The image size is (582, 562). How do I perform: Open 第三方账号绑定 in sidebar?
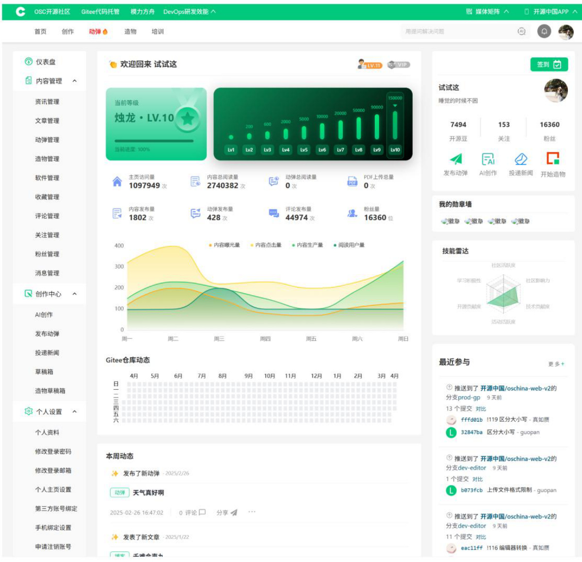tap(56, 509)
